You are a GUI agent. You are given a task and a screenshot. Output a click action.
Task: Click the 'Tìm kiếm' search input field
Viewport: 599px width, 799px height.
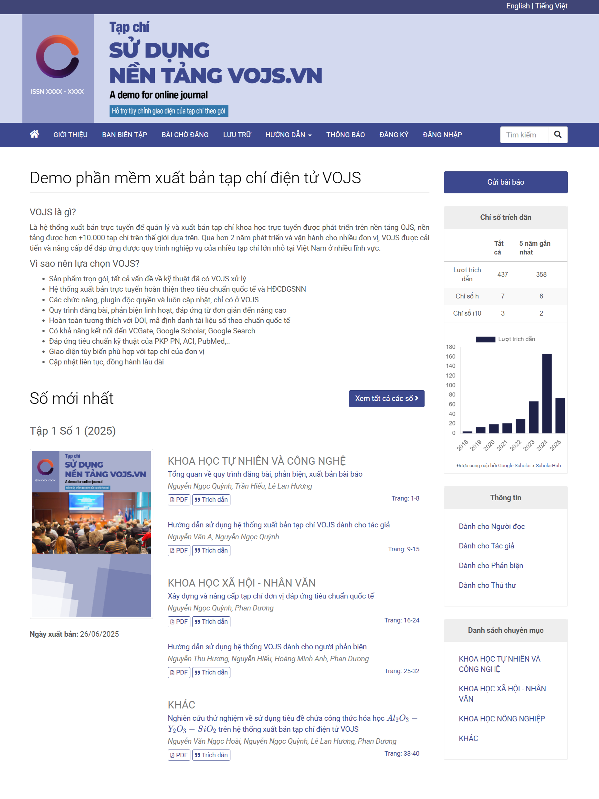click(x=524, y=135)
